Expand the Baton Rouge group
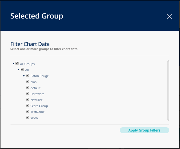This screenshot has width=180, height=149. (24, 76)
